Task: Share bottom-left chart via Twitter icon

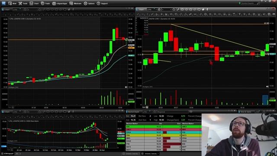Action: (69, 112)
